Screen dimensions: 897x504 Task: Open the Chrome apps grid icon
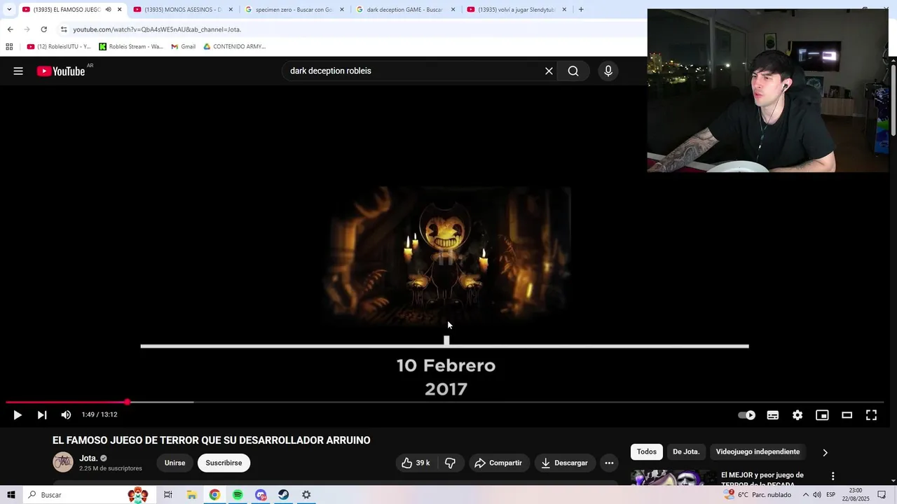coord(9,47)
